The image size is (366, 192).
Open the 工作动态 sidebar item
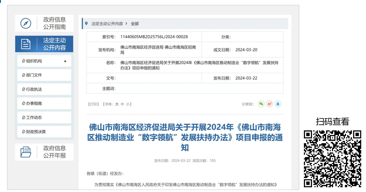pyautogui.click(x=34, y=117)
